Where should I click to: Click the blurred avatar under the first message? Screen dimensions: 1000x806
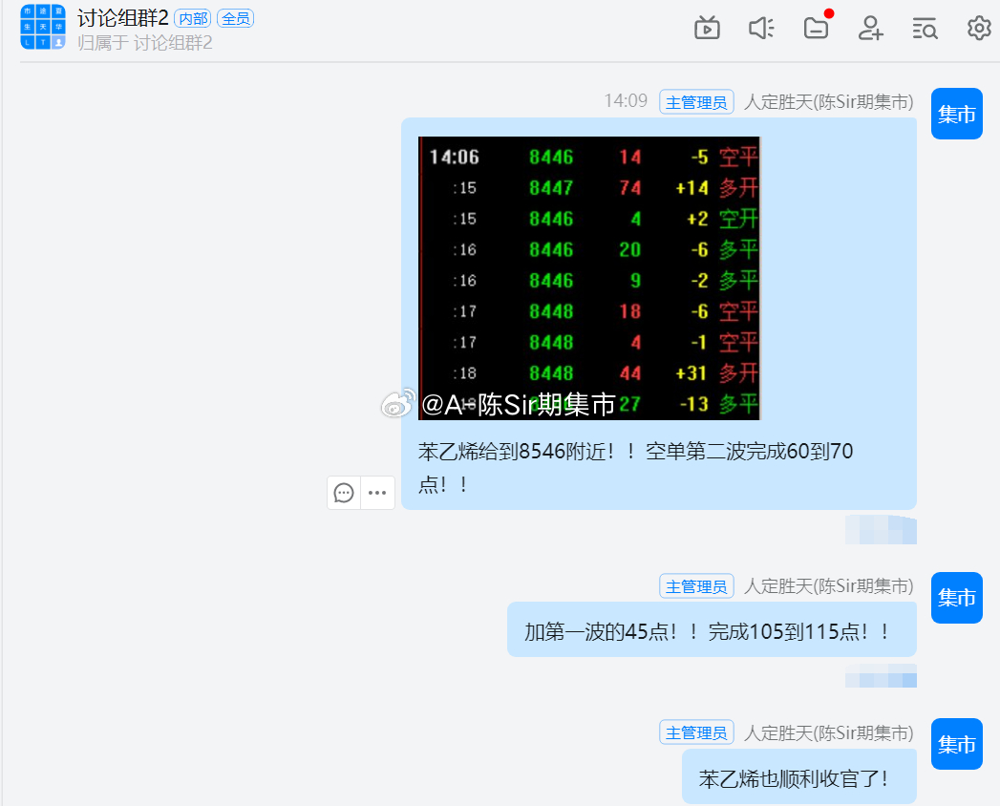pos(879,530)
